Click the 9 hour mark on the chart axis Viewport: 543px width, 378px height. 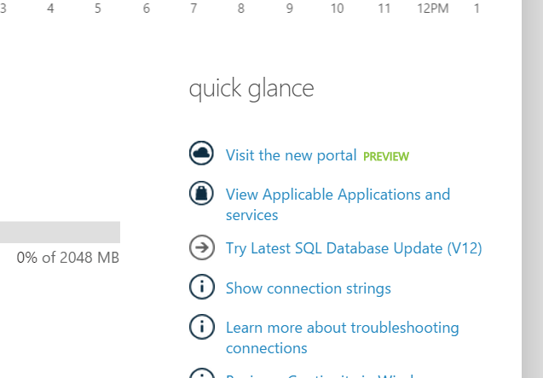coord(290,9)
